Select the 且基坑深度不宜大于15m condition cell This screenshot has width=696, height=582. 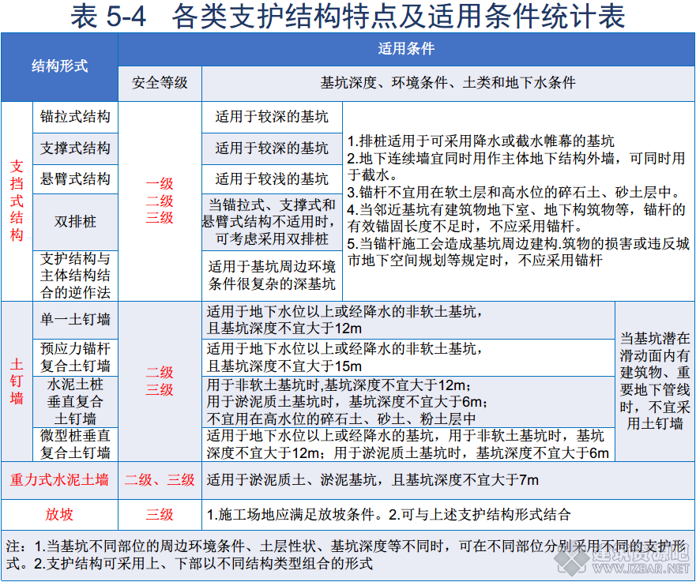click(x=408, y=358)
